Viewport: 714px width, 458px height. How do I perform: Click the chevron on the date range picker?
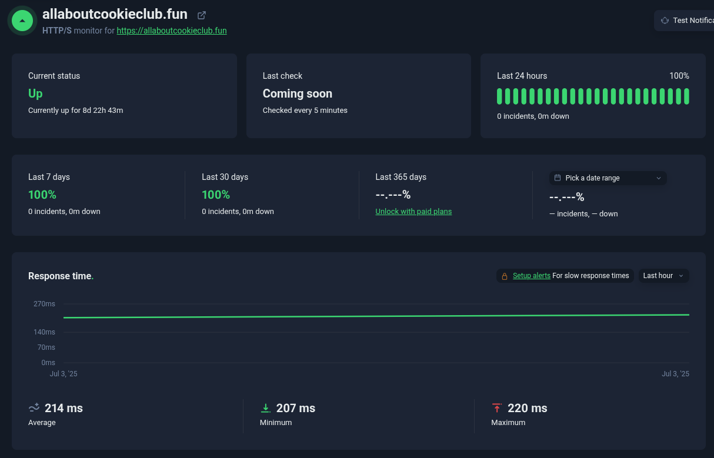click(x=658, y=178)
